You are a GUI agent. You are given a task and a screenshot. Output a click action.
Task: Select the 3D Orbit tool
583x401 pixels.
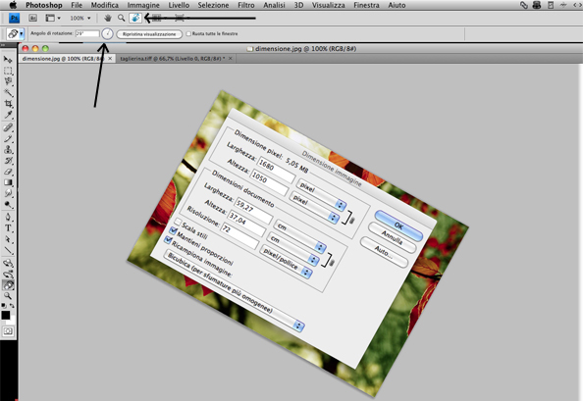(x=8, y=275)
